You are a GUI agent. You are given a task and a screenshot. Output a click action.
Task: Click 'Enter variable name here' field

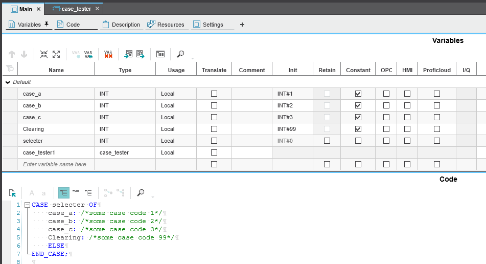56,164
